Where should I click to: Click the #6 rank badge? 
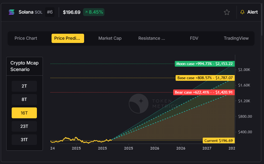[50, 12]
